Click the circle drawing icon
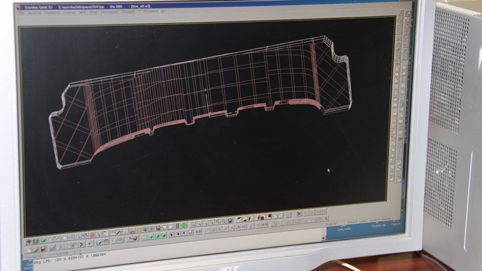The width and height of the screenshot is (482, 271). (291, 222)
